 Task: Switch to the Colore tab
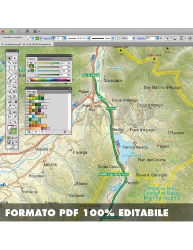tap(31, 59)
